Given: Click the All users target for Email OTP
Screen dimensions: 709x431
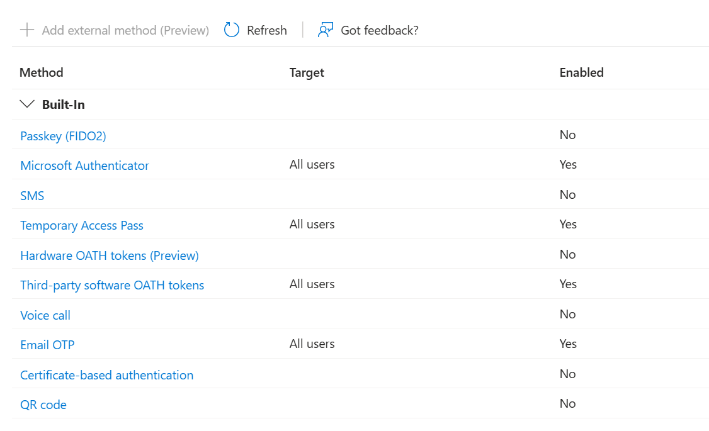Looking at the screenshot, I should [x=312, y=344].
